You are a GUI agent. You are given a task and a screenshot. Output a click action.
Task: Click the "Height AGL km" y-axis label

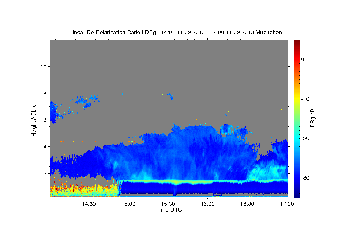click(34, 118)
